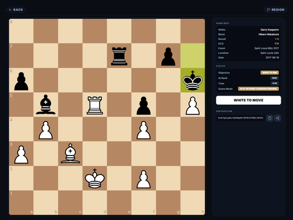Click the Saint Louis Blitz 2017 event text
The image size is (293, 220).
pos(267,48)
